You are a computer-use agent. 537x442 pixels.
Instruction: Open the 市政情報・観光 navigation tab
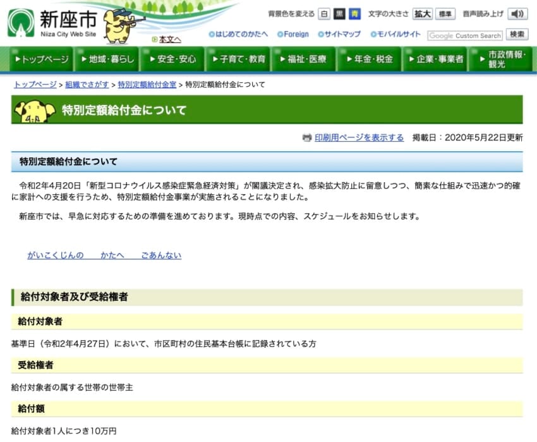500,59
